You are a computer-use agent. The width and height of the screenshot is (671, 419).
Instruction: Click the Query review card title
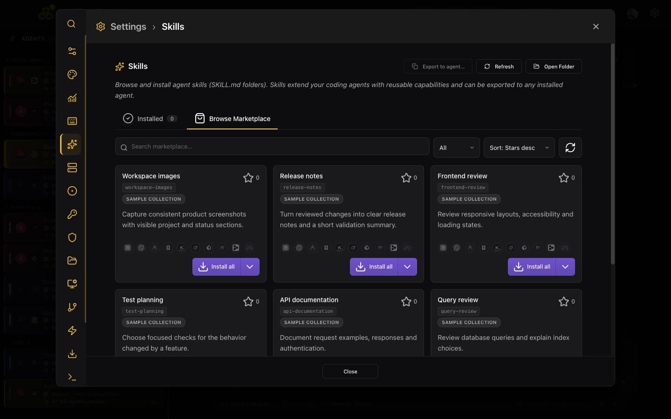tap(458, 300)
